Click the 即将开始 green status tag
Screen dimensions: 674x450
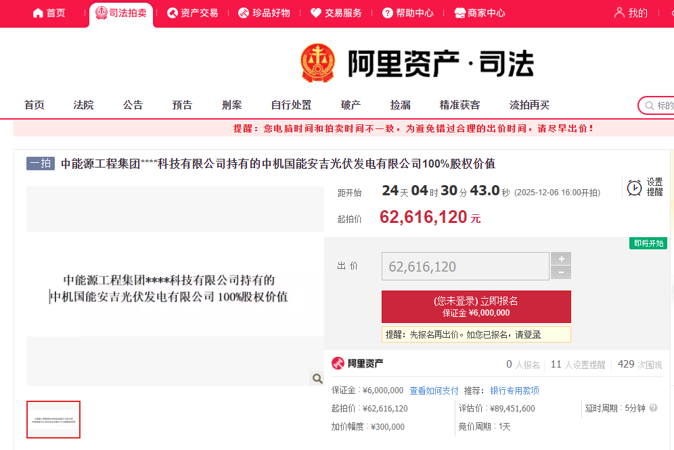648,243
